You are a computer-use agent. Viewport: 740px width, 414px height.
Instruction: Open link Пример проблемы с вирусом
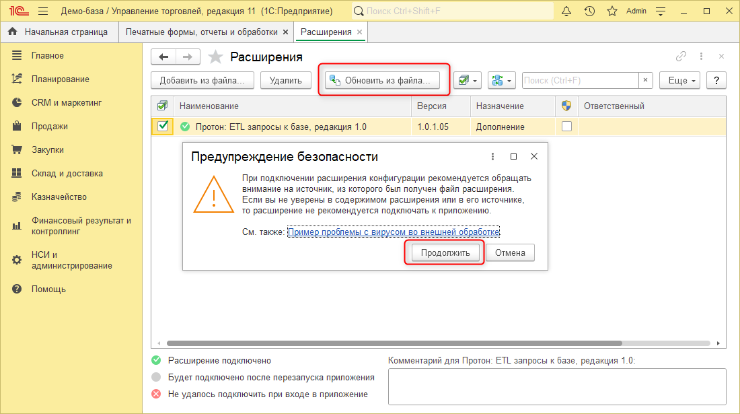click(394, 232)
